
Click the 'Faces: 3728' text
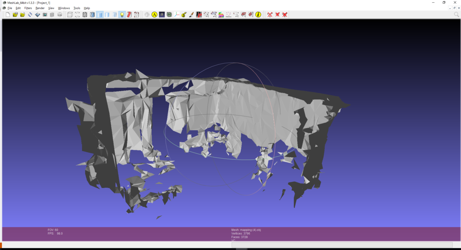click(240, 237)
